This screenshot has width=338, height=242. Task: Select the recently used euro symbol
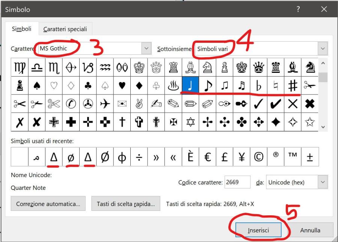pos(207,156)
